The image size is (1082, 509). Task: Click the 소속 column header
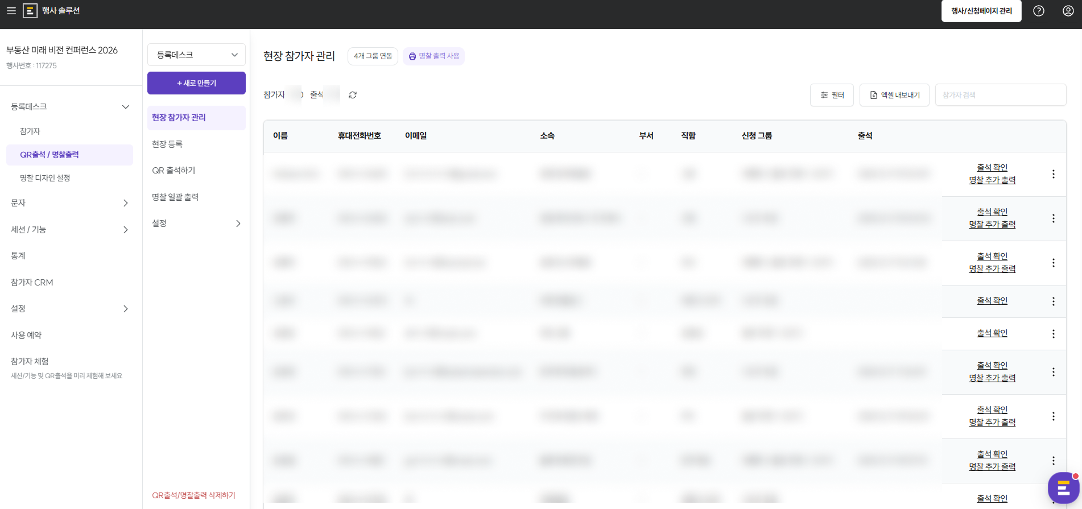click(547, 136)
